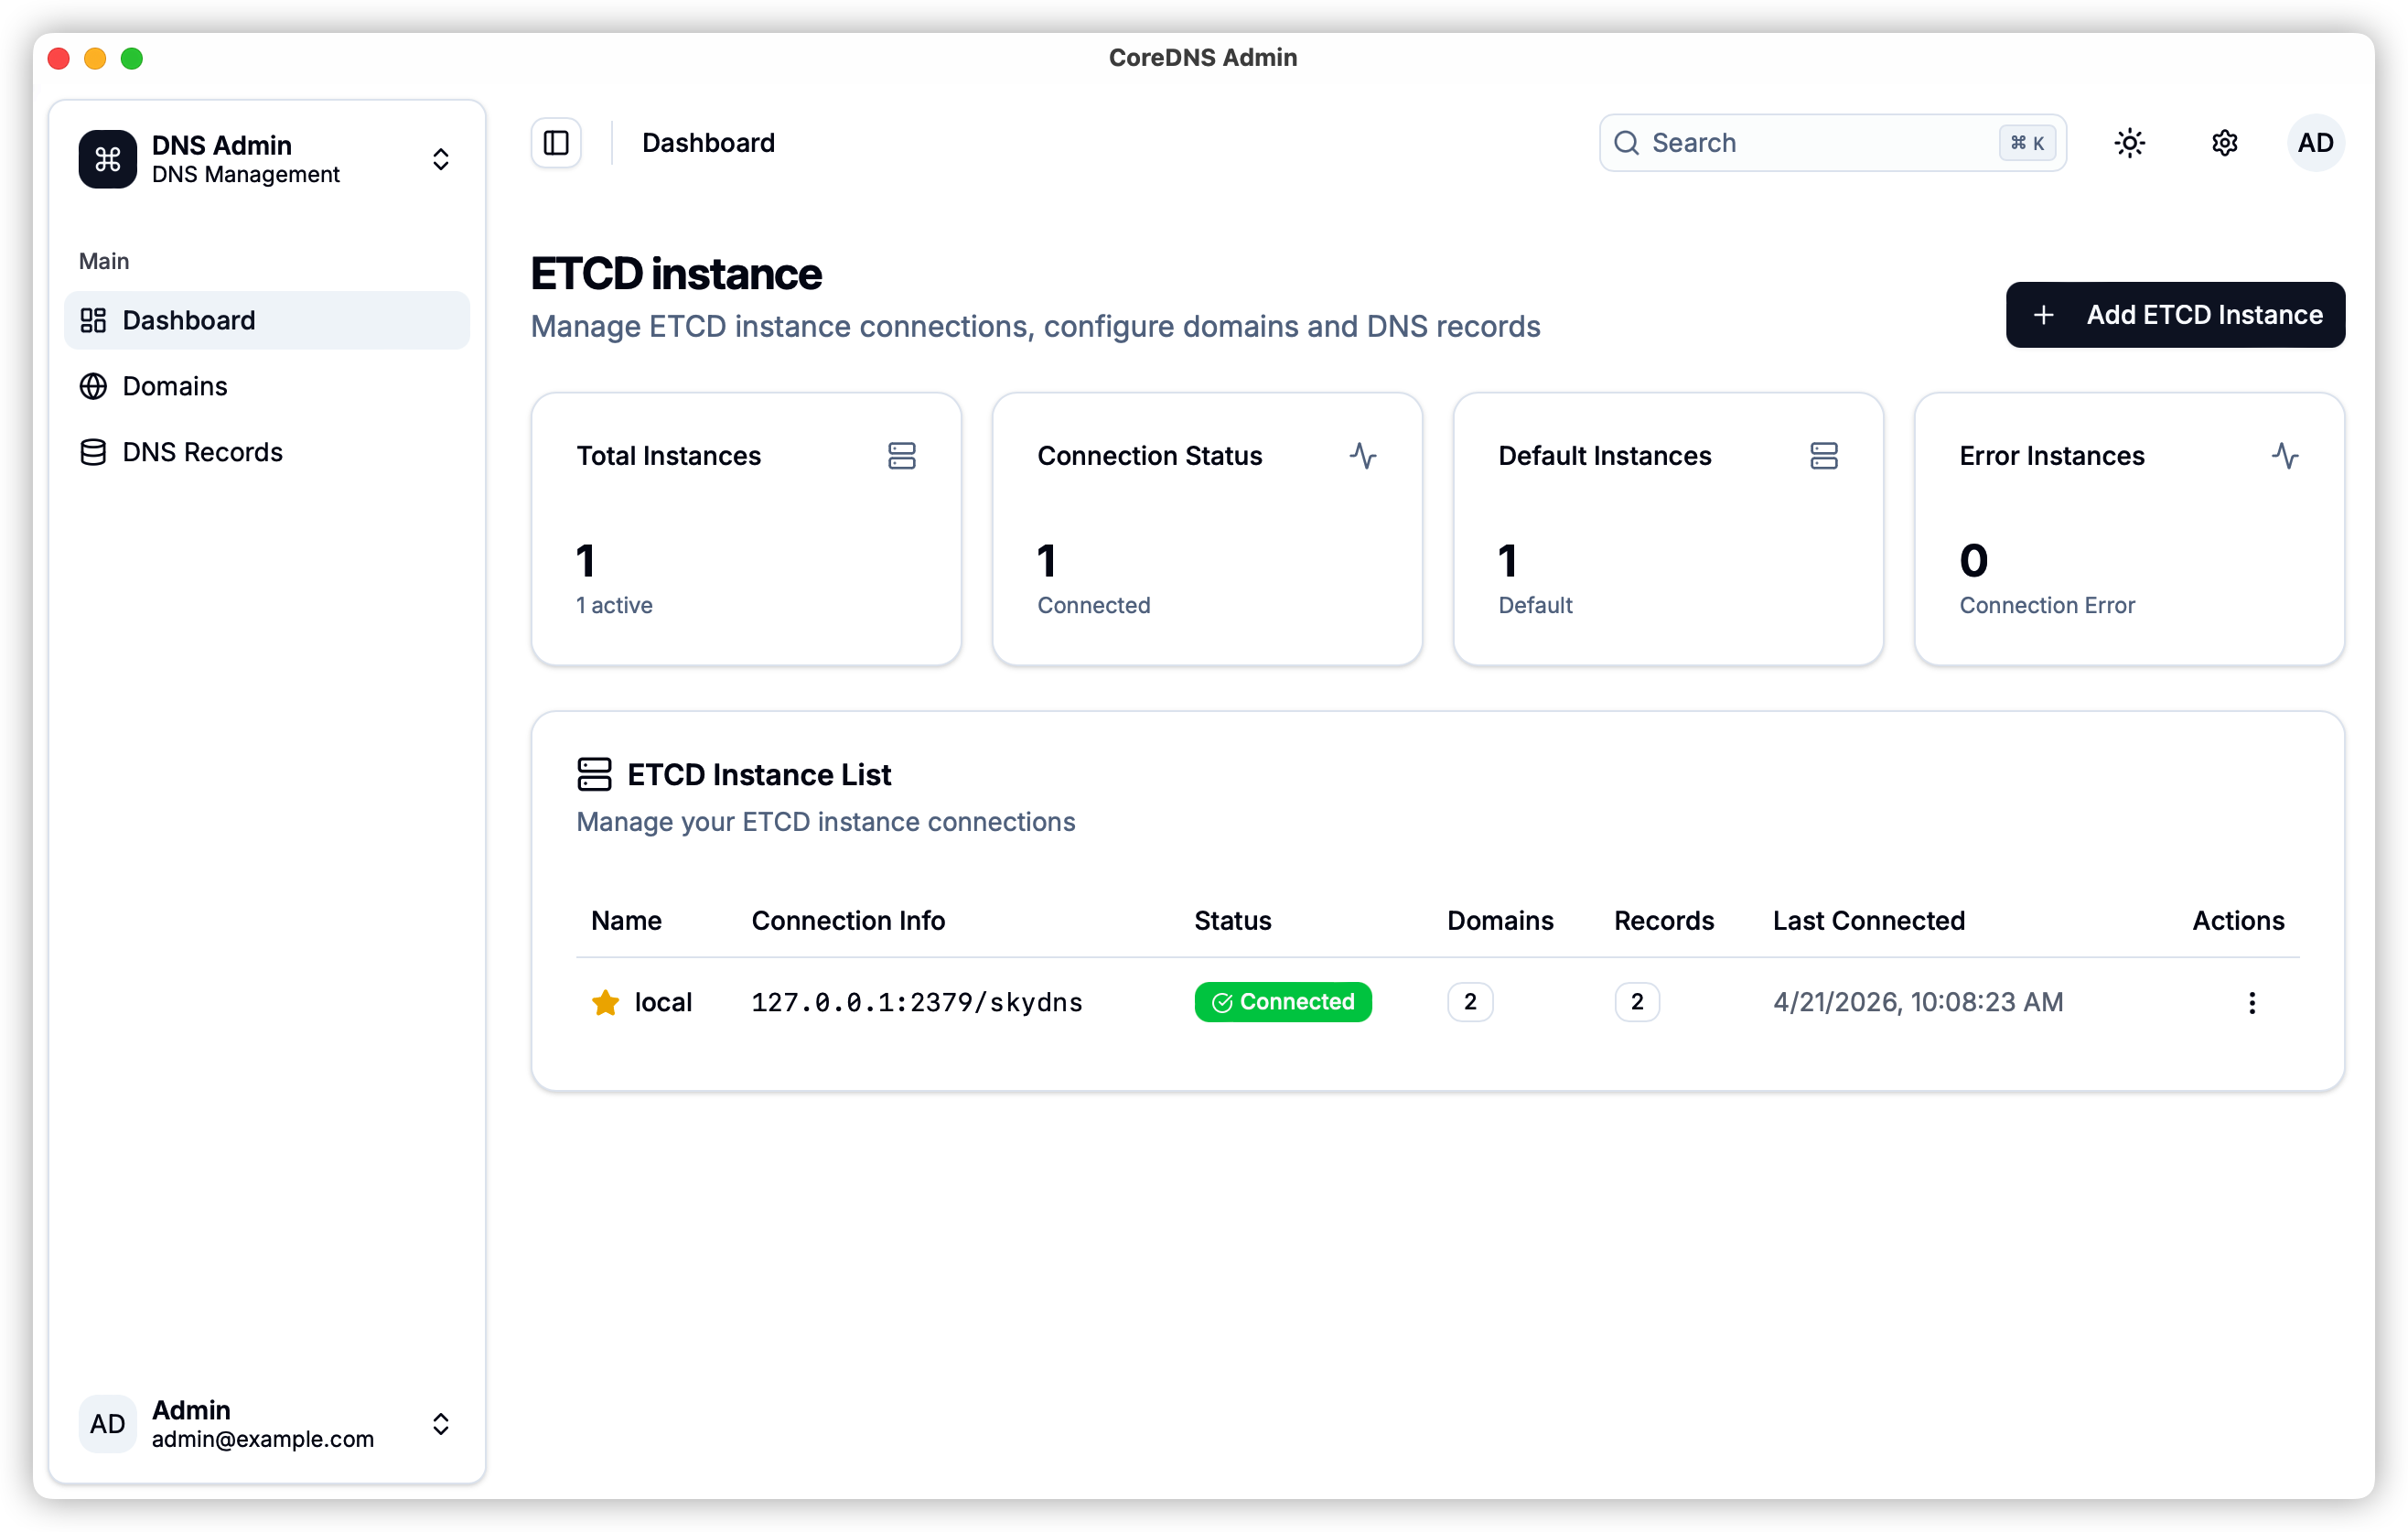
Task: Click the green Connected status badge
Action: 1282,1002
